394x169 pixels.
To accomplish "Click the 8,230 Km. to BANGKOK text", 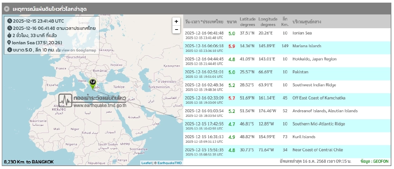I will [x=29, y=162].
